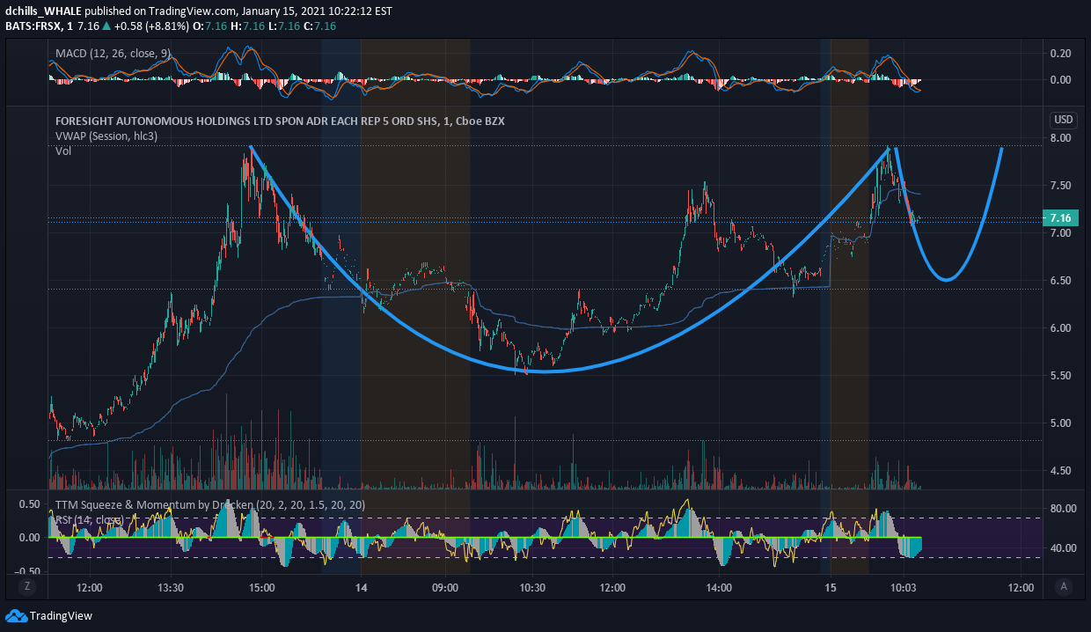This screenshot has width=1091, height=632.
Task: Click the 5.50 price axis label
Action: (x=1059, y=376)
